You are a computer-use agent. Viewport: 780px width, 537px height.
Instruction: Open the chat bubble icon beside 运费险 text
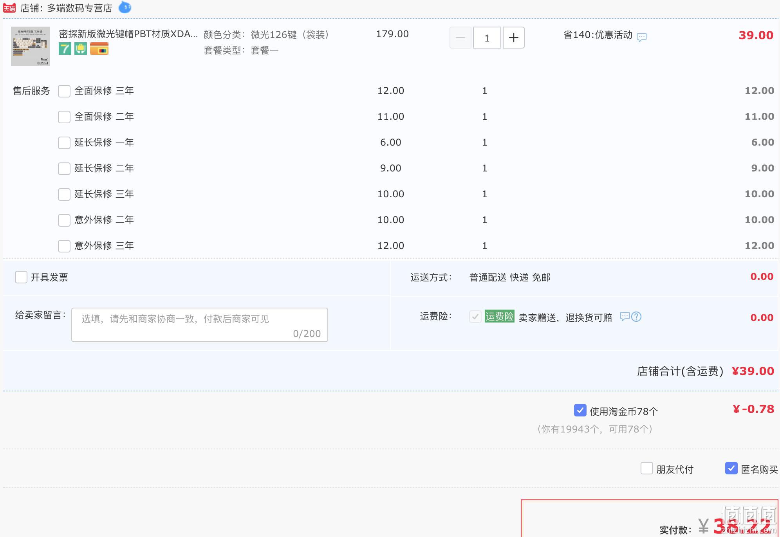coord(625,316)
